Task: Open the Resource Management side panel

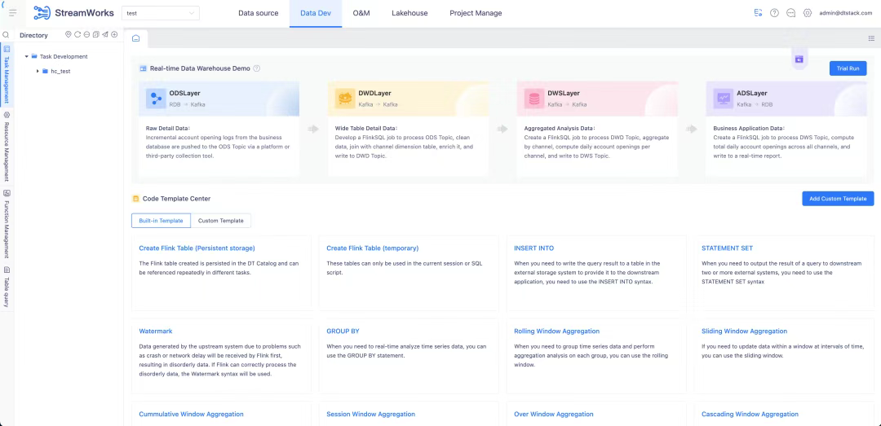Action: (x=7, y=148)
